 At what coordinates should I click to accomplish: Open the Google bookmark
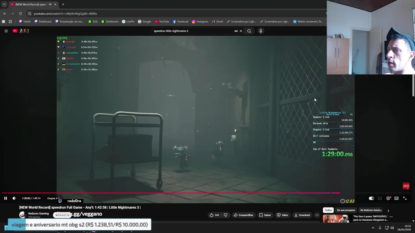point(144,22)
